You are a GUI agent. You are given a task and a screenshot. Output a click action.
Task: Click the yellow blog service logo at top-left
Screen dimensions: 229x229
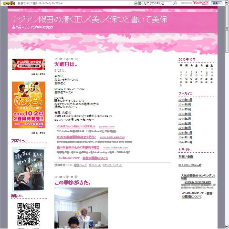coord(9,3)
